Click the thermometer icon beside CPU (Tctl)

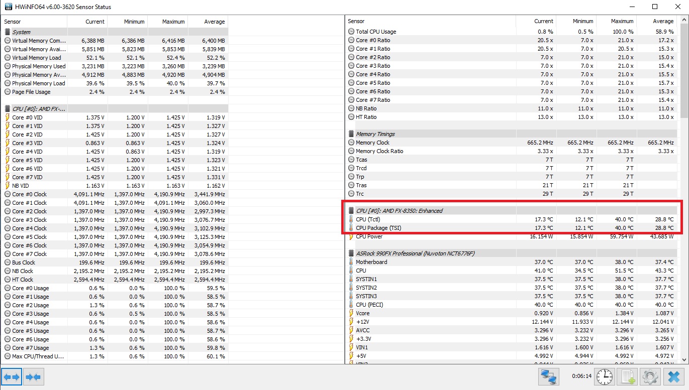[x=351, y=219]
